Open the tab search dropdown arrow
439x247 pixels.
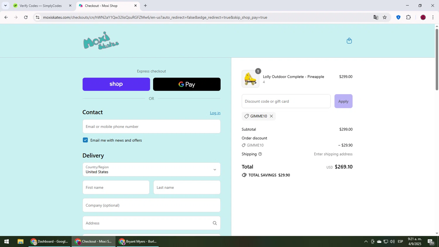(5, 6)
